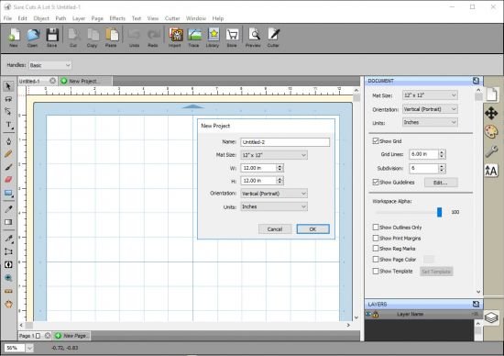Open the Effects menu
Screen dimensions: 504x356
(117, 18)
